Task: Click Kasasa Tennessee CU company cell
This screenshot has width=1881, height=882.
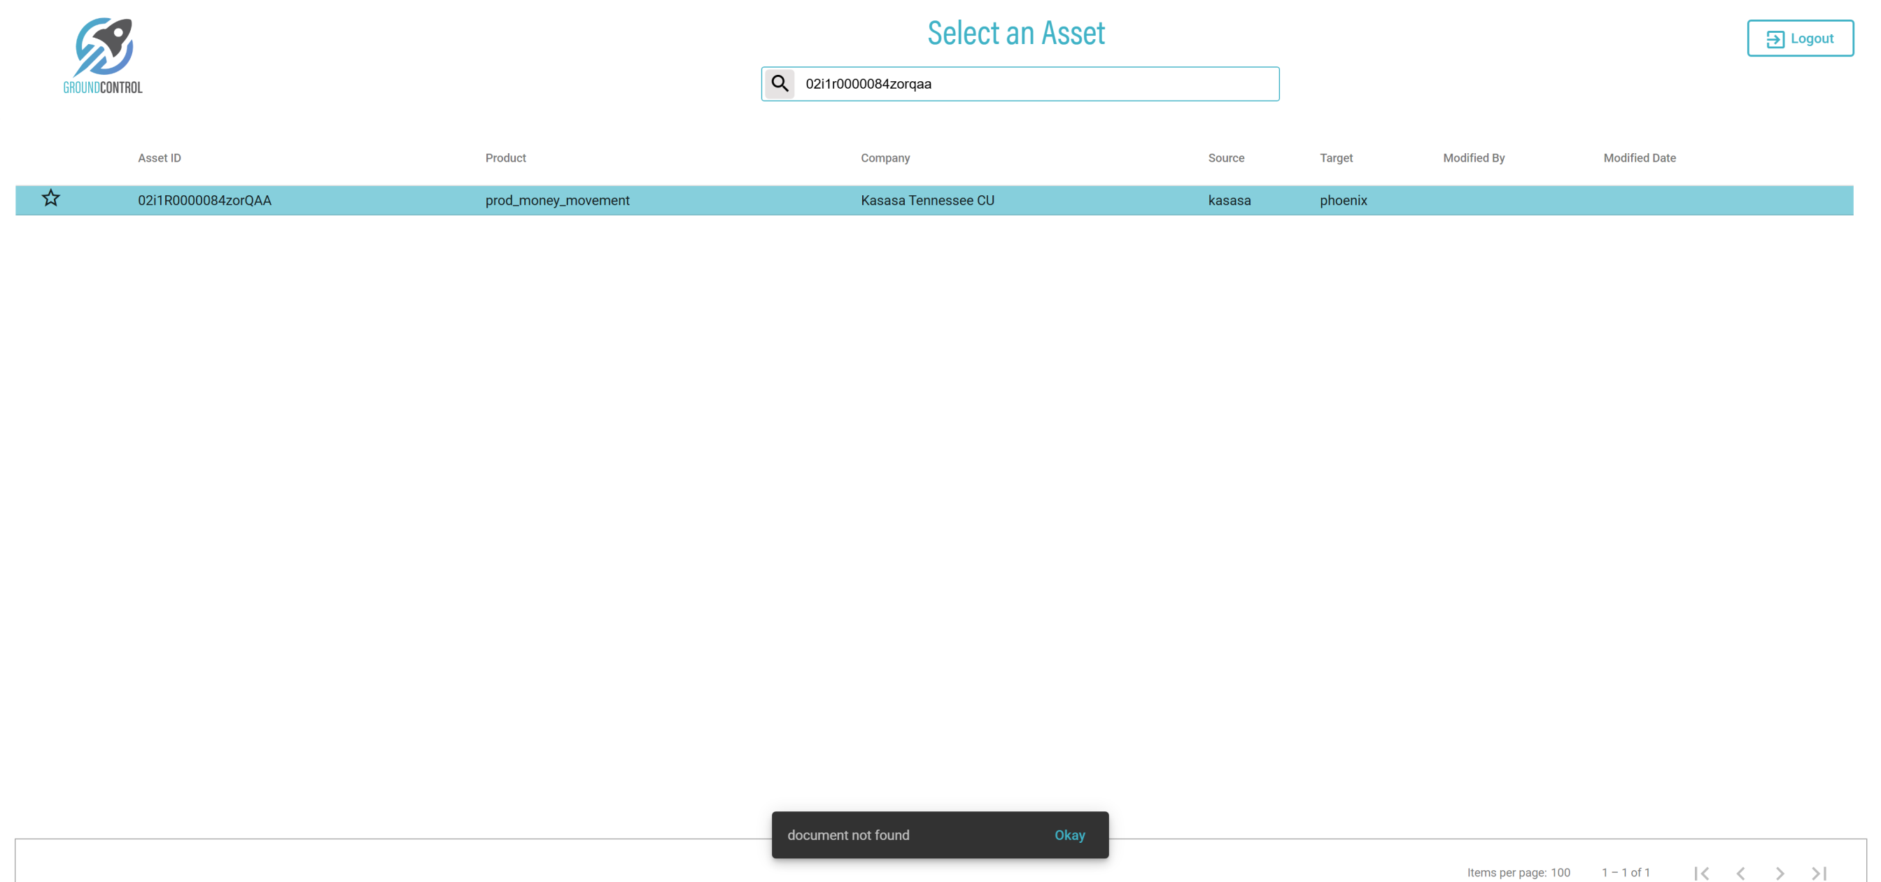Action: [x=927, y=200]
